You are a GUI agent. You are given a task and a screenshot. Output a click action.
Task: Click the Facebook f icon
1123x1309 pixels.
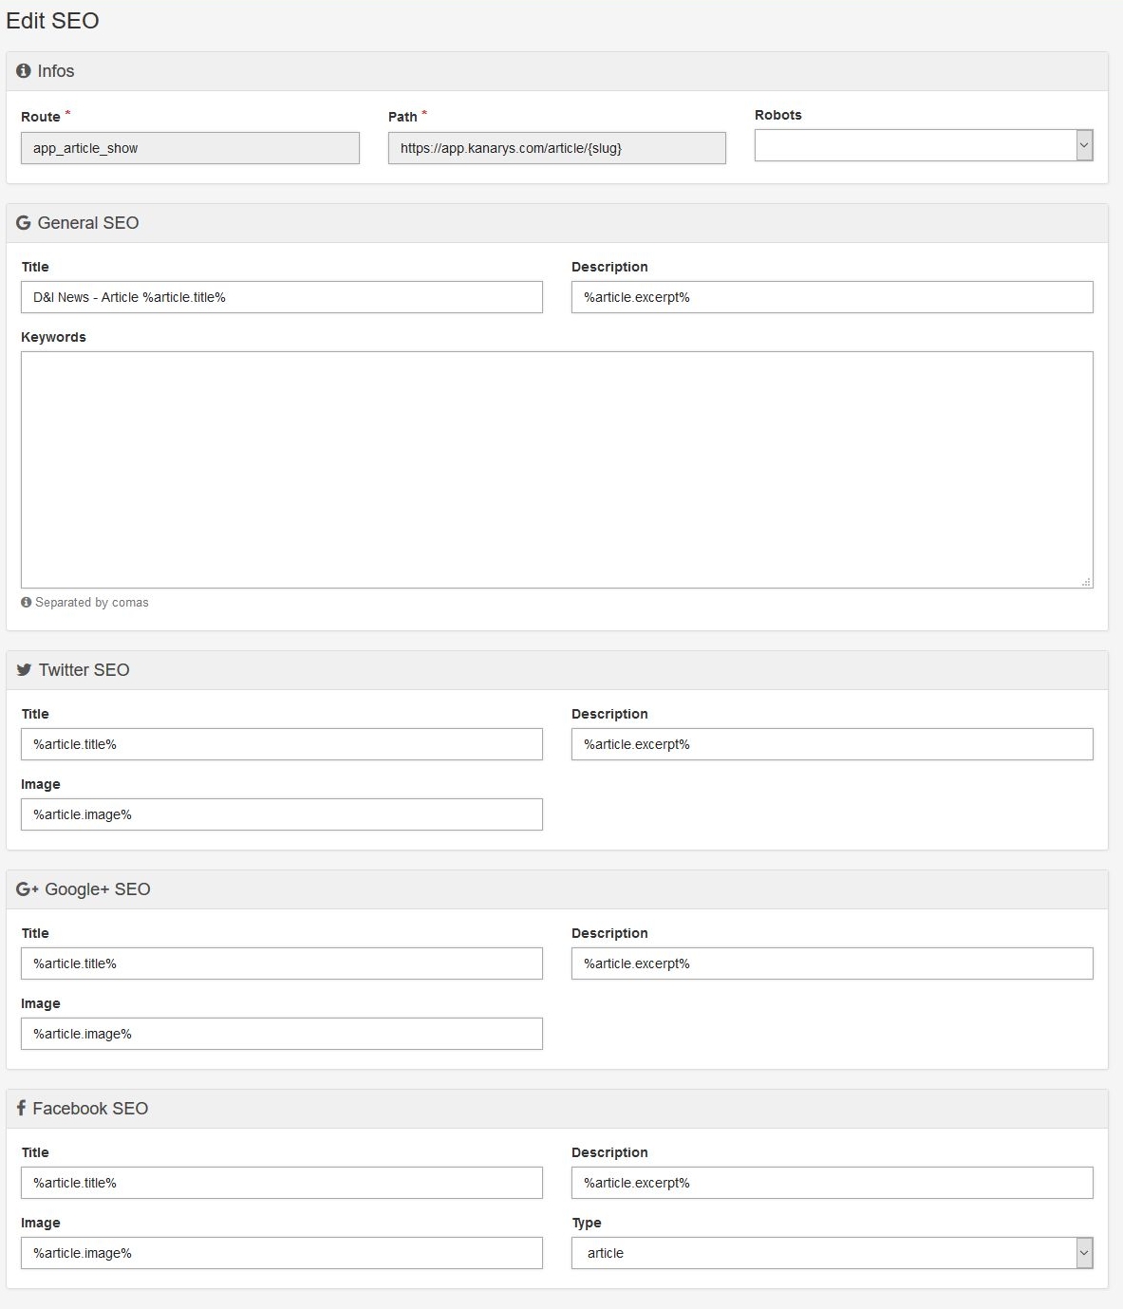21,1108
